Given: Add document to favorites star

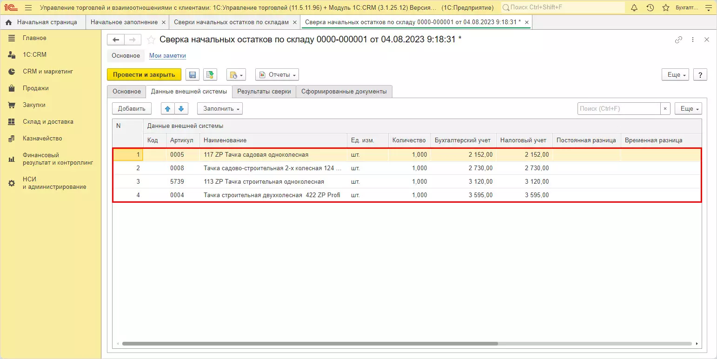Looking at the screenshot, I should pyautogui.click(x=151, y=40).
